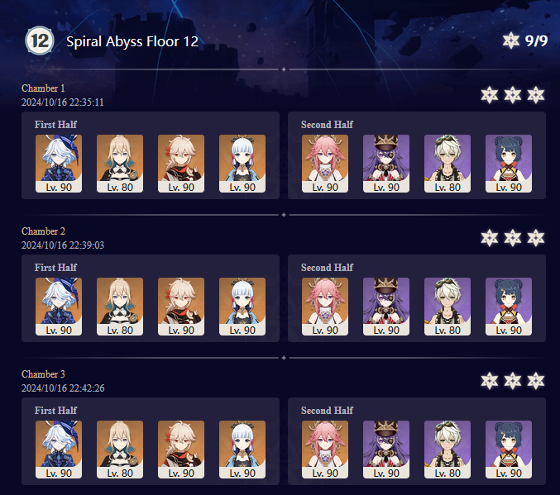
Task: Click Chevreuse portrait in Chamber 1 Second Half
Action: click(x=386, y=164)
